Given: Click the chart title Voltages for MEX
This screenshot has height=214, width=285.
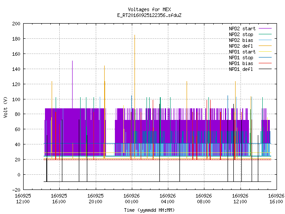Looking at the screenshot, I should (x=149, y=9).
